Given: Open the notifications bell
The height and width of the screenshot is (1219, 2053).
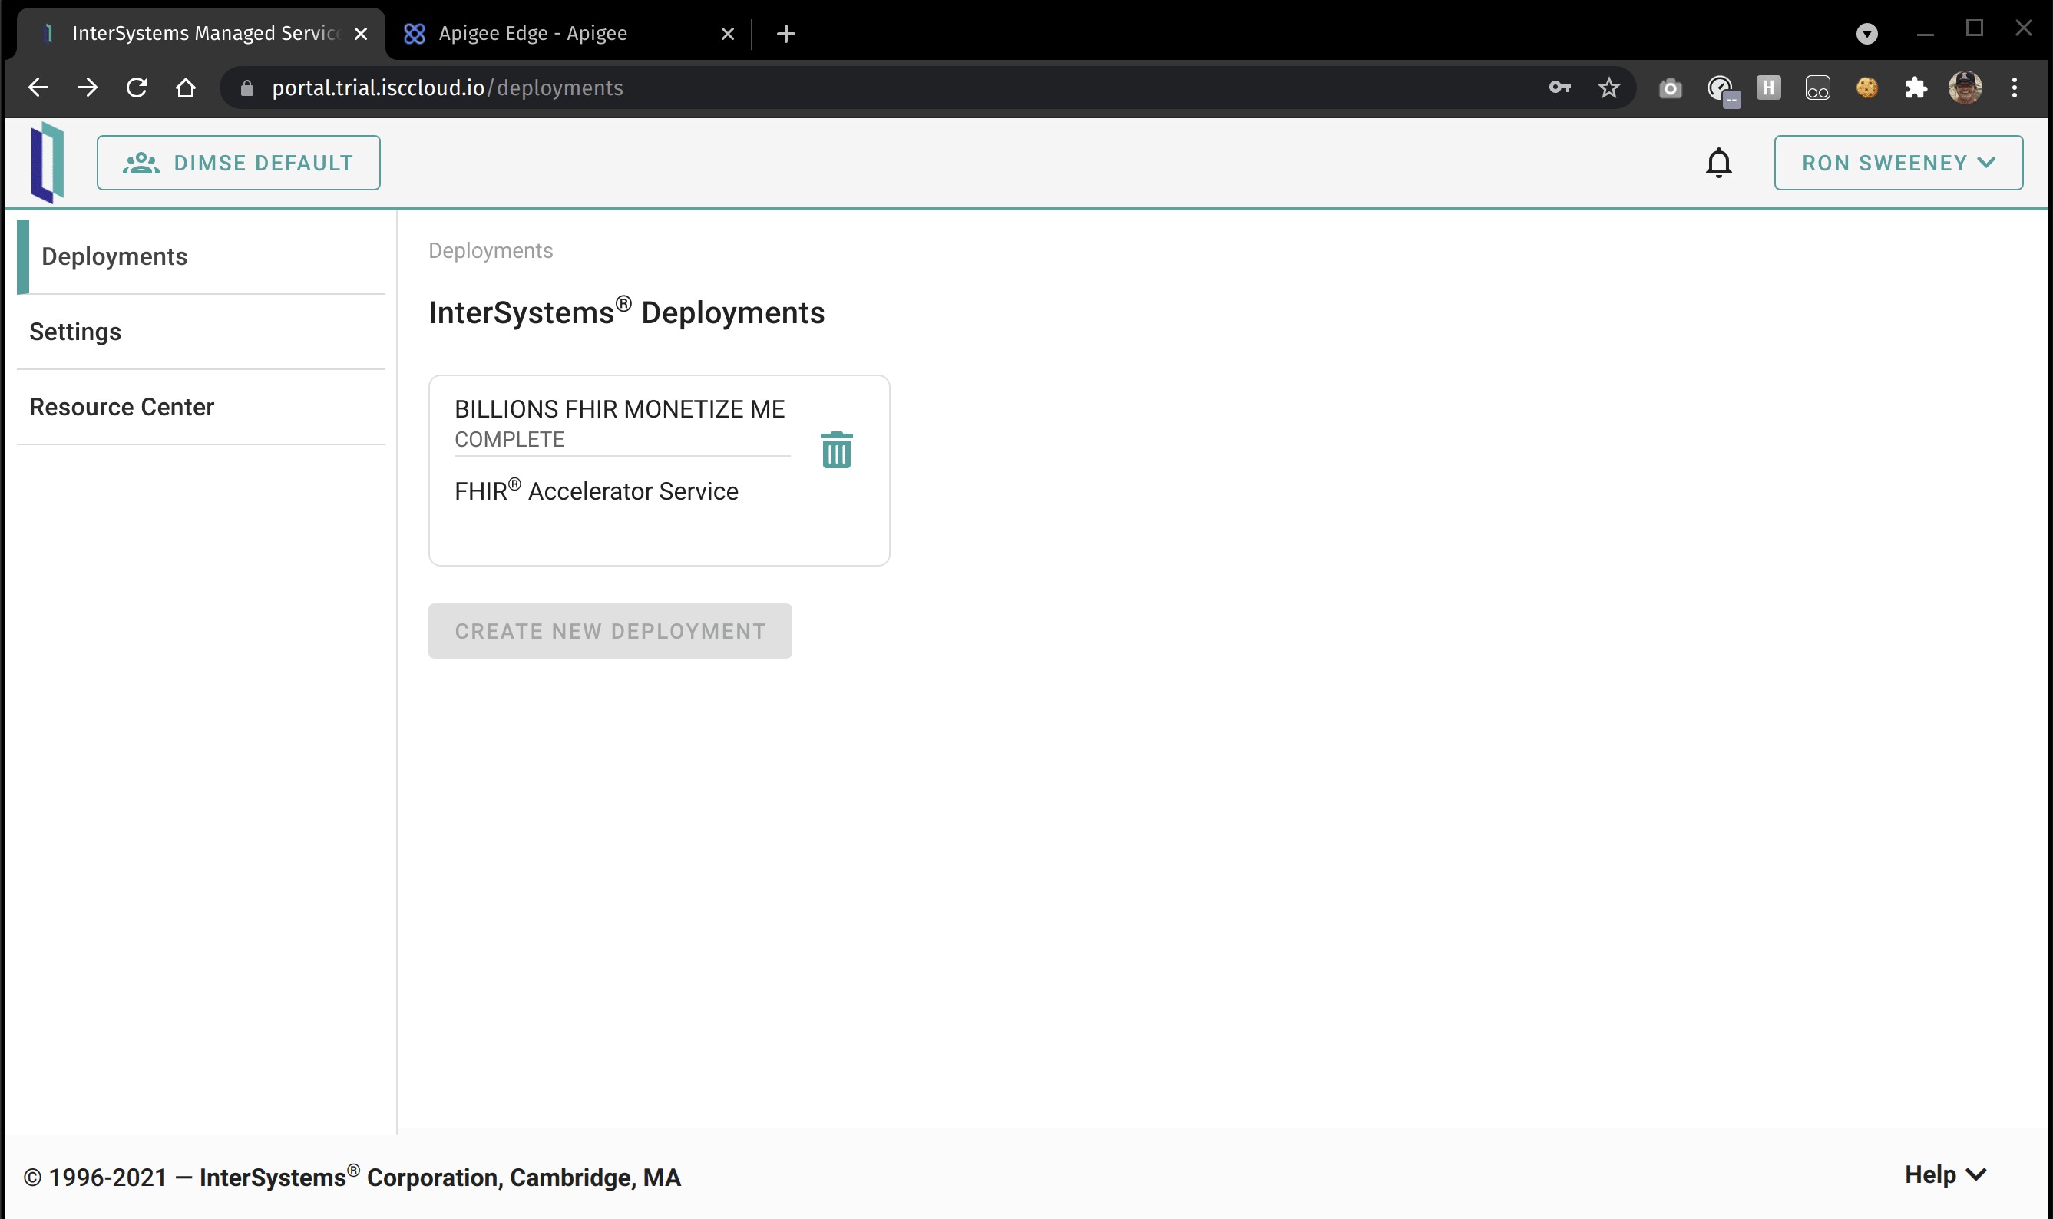Looking at the screenshot, I should click(x=1717, y=163).
